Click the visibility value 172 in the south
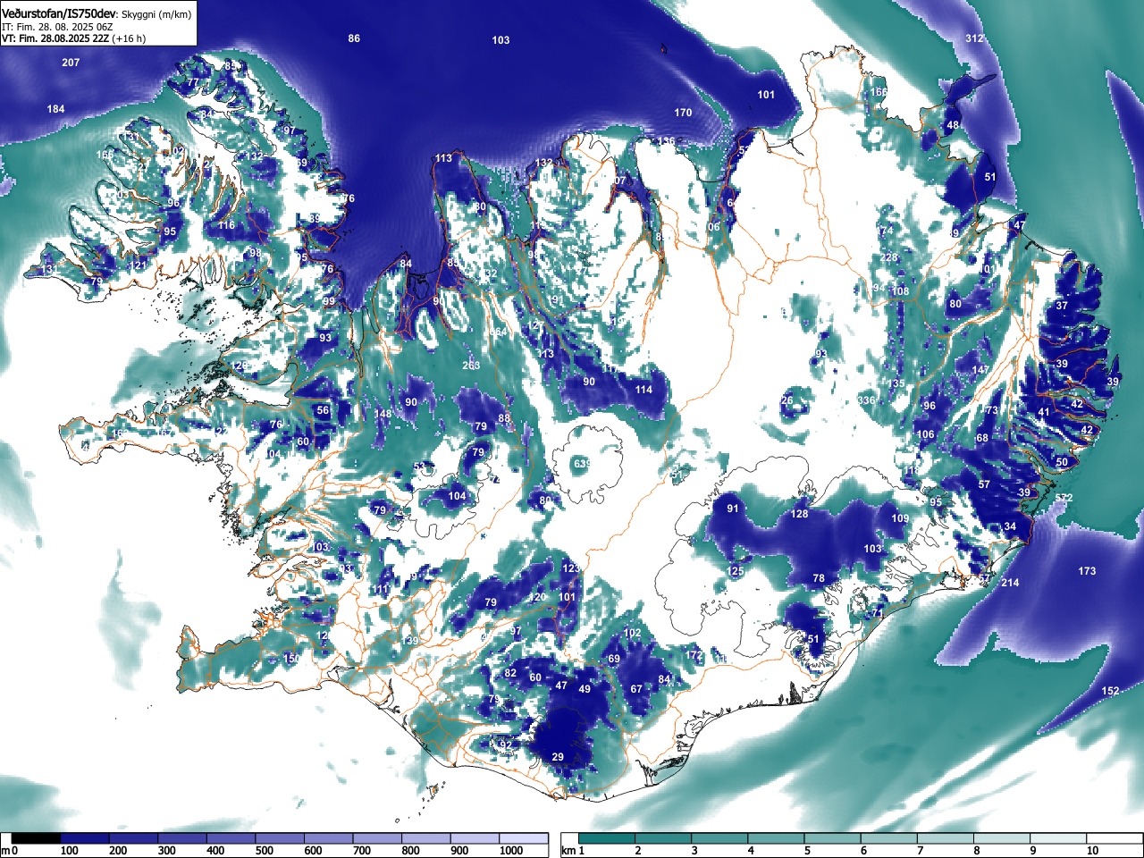This screenshot has width=1144, height=858. click(x=694, y=655)
